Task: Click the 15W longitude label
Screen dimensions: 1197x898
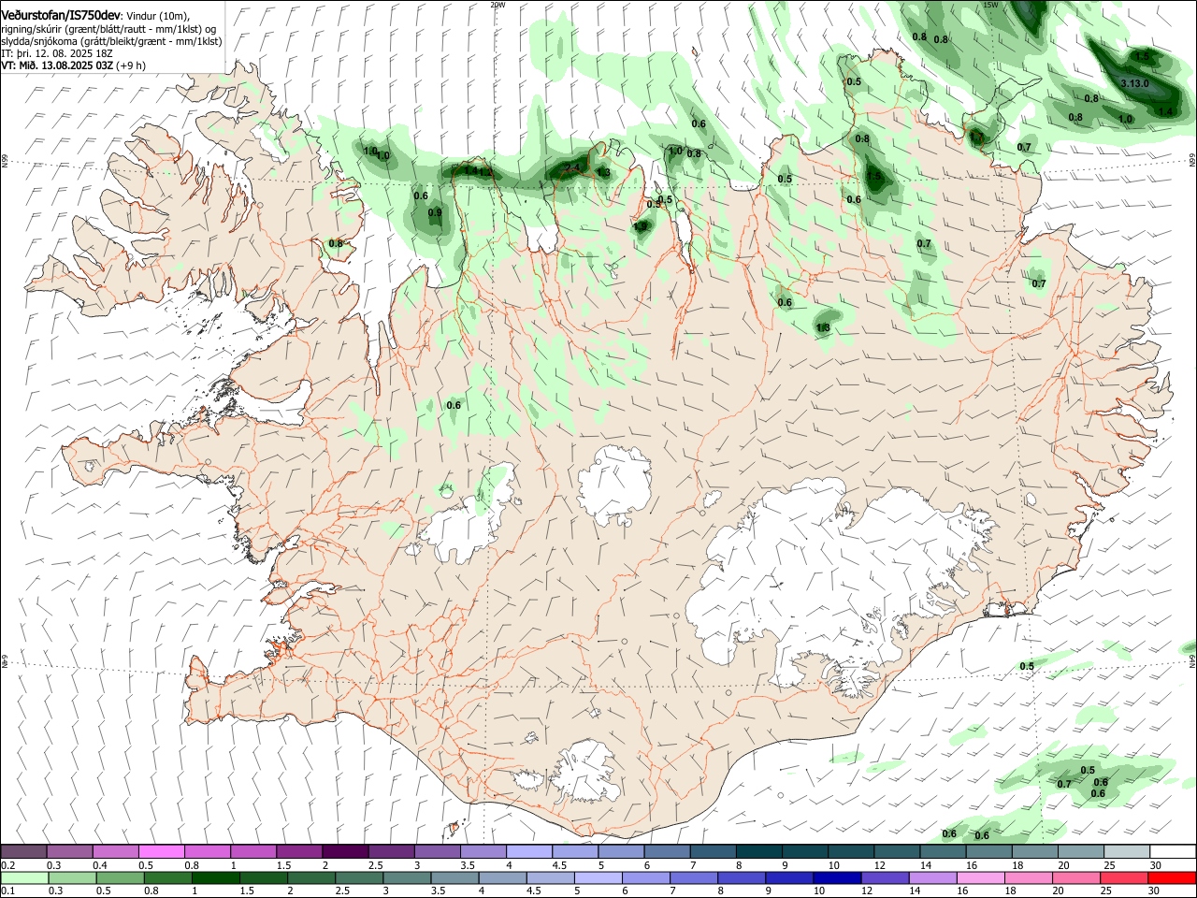Action: pyautogui.click(x=990, y=5)
